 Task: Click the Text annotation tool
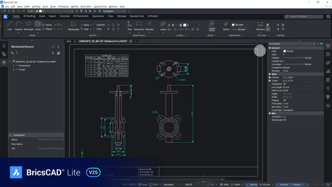coord(129,26)
